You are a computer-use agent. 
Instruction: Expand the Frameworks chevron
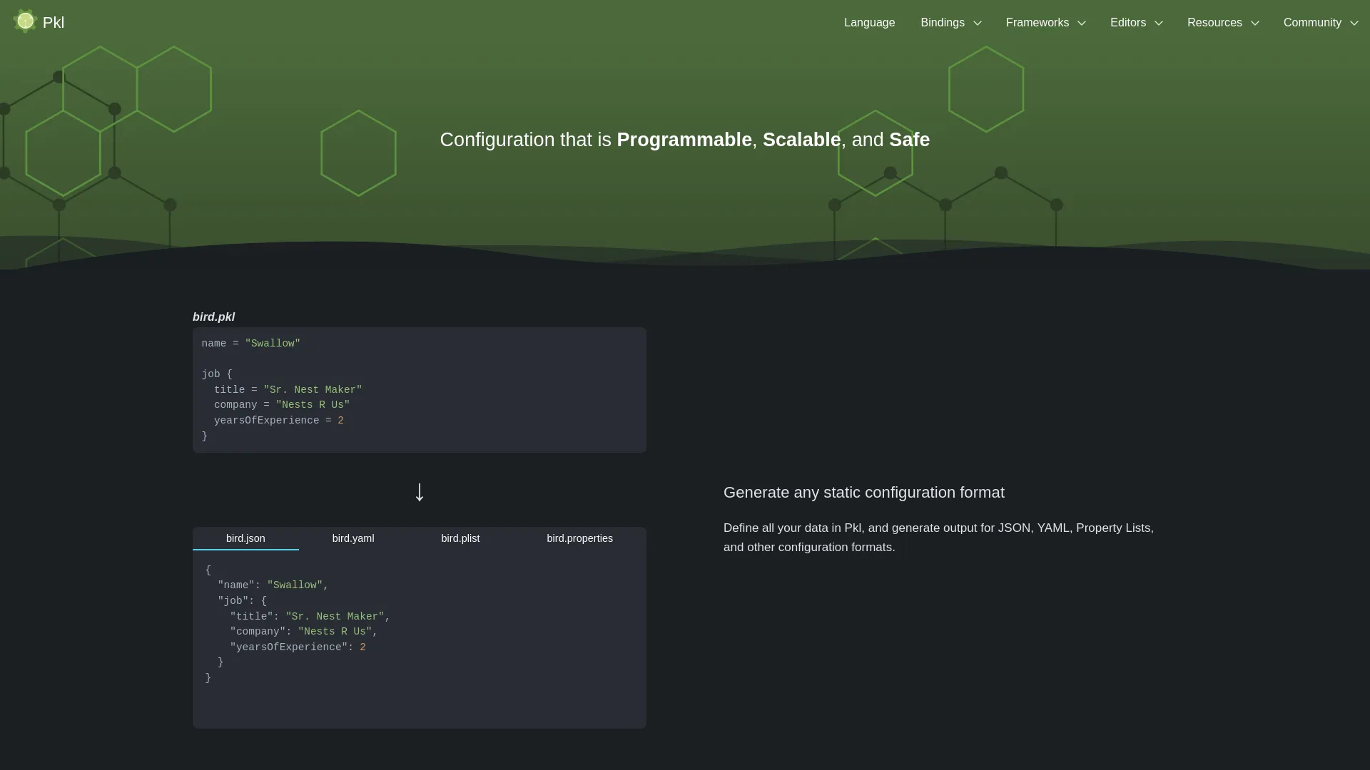[1082, 24]
